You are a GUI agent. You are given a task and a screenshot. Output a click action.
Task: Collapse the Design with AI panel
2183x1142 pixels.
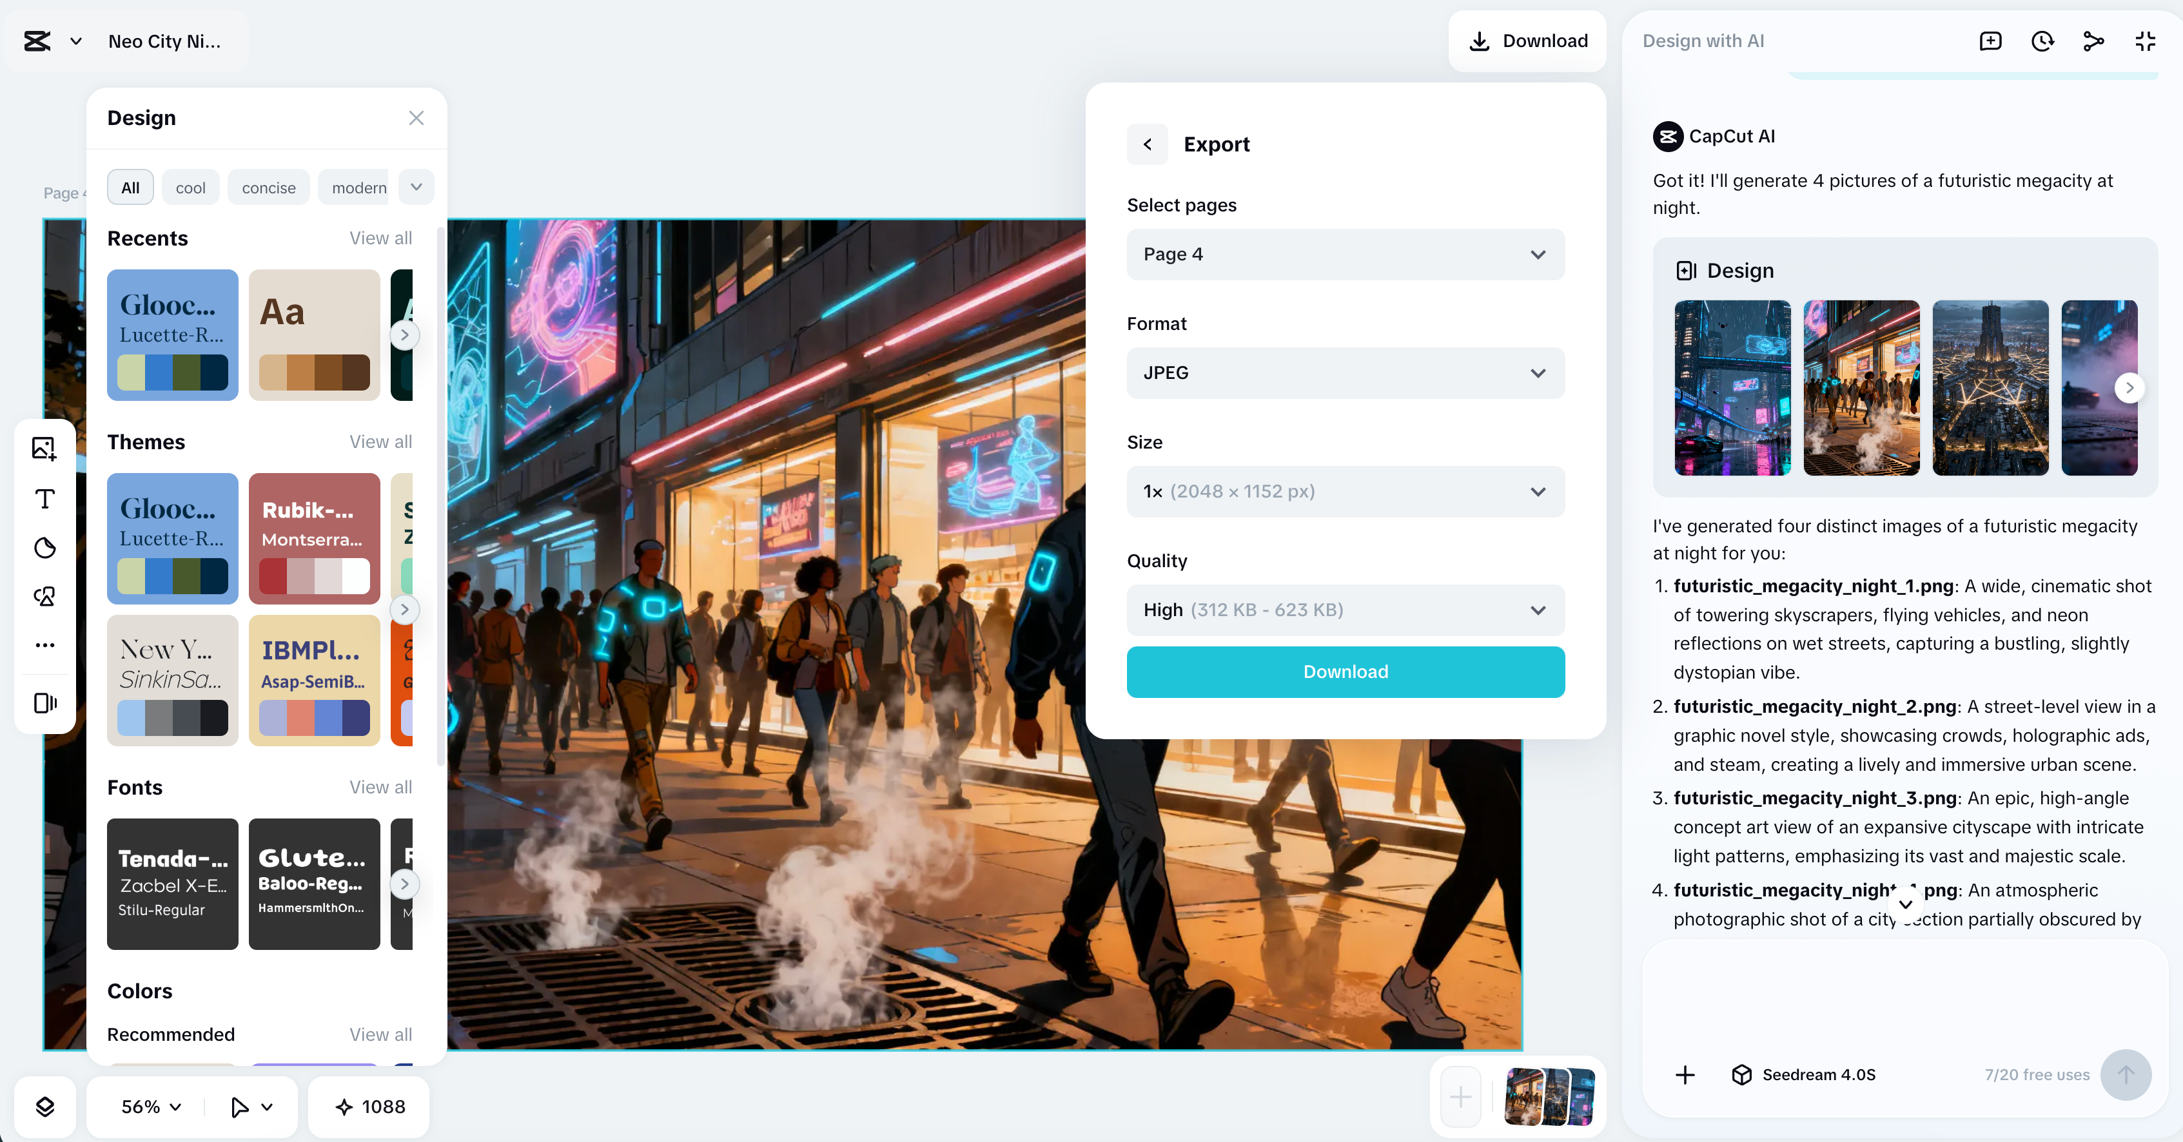tap(2145, 41)
